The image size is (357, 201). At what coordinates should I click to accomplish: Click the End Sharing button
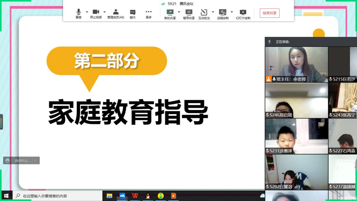[269, 13]
